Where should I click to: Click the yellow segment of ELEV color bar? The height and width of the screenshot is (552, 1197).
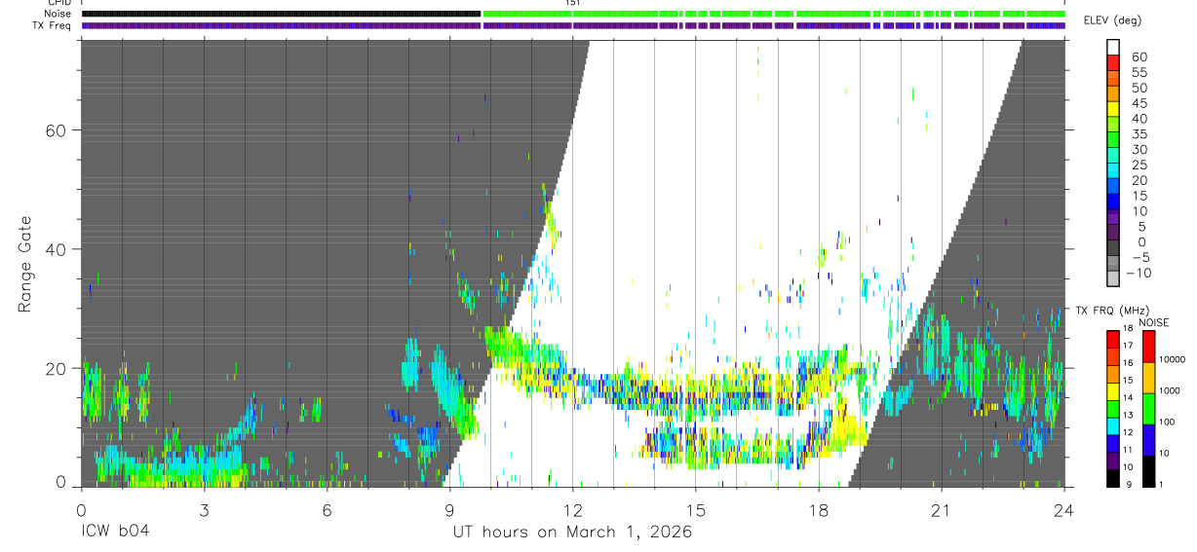click(1113, 110)
